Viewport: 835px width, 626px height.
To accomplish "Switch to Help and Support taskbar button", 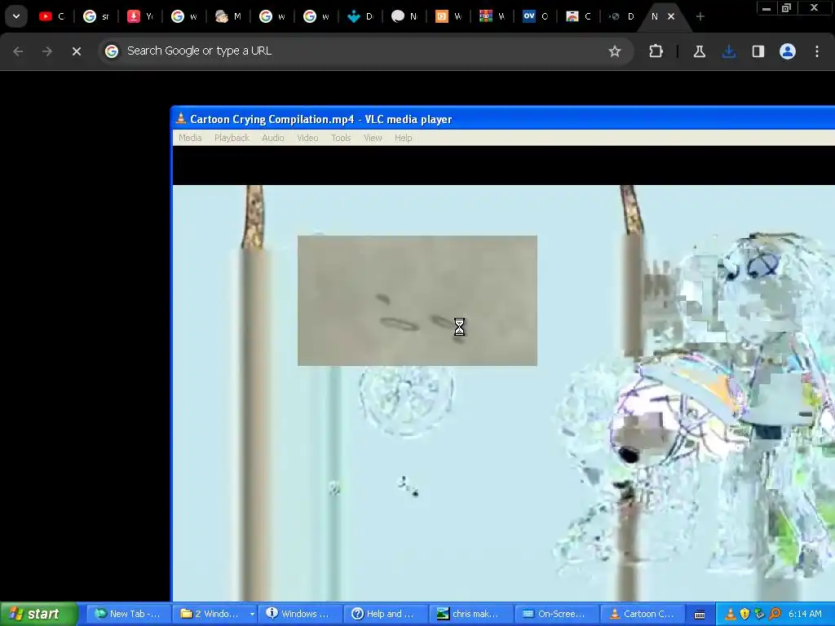I will (x=386, y=614).
